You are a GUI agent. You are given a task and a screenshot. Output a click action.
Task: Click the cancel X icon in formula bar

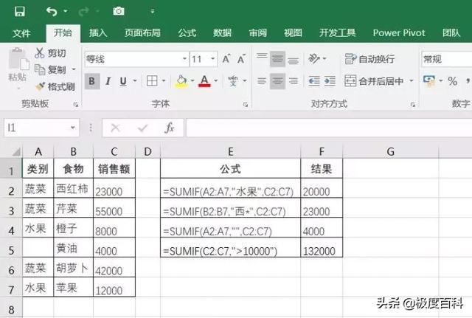tap(115, 128)
